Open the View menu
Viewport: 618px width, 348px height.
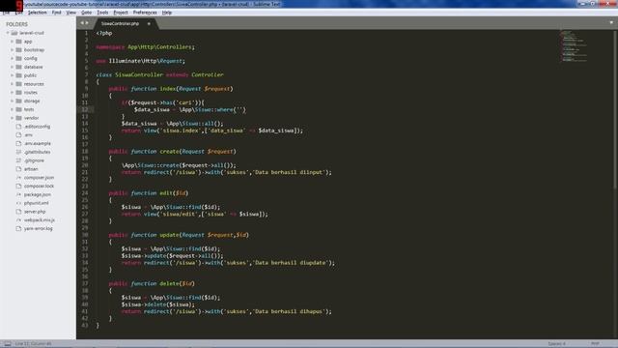pyautogui.click(x=70, y=13)
